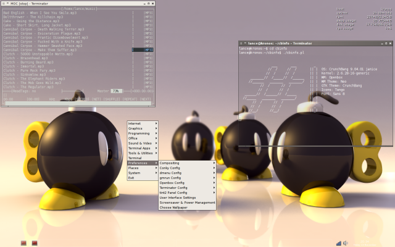This screenshot has height=247, width=395.
Task: Toggle the NET indicator in MOC
Action: tap(96, 99)
